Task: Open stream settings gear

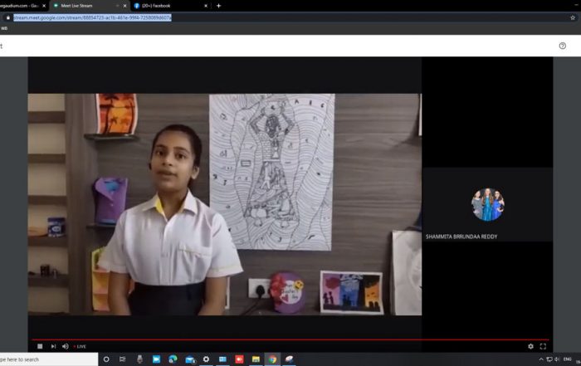Action: 531,346
